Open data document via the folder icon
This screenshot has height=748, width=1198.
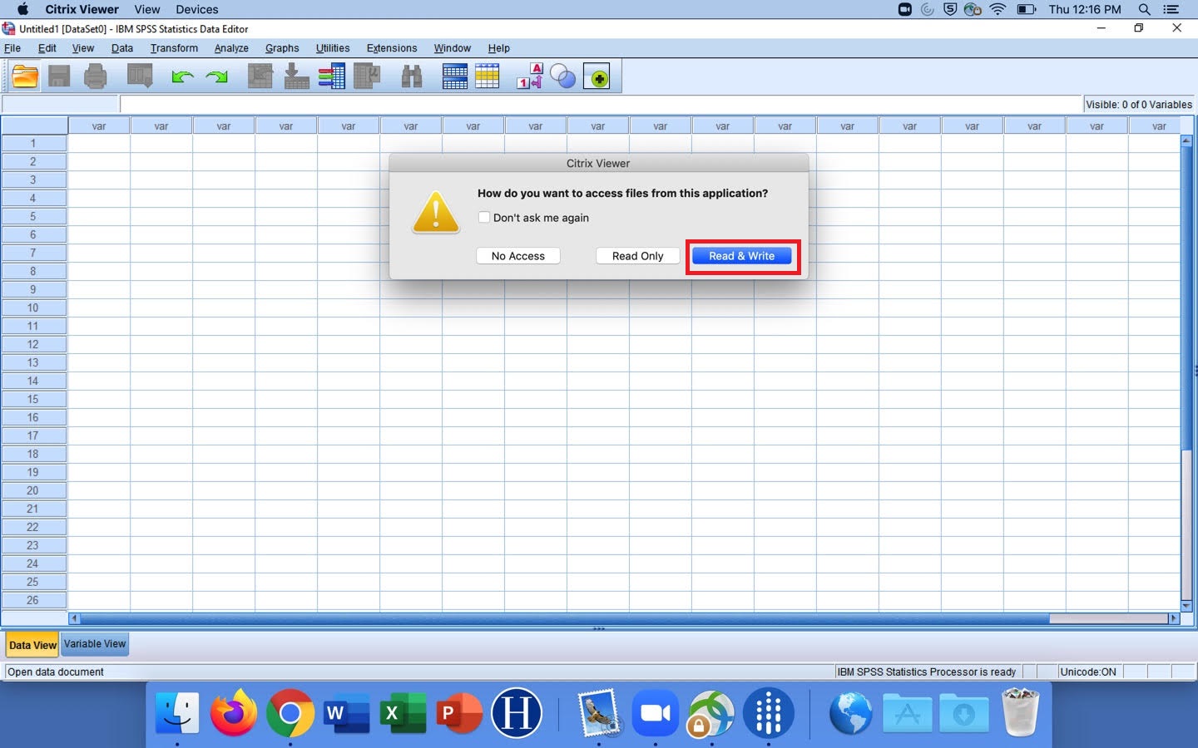point(25,77)
